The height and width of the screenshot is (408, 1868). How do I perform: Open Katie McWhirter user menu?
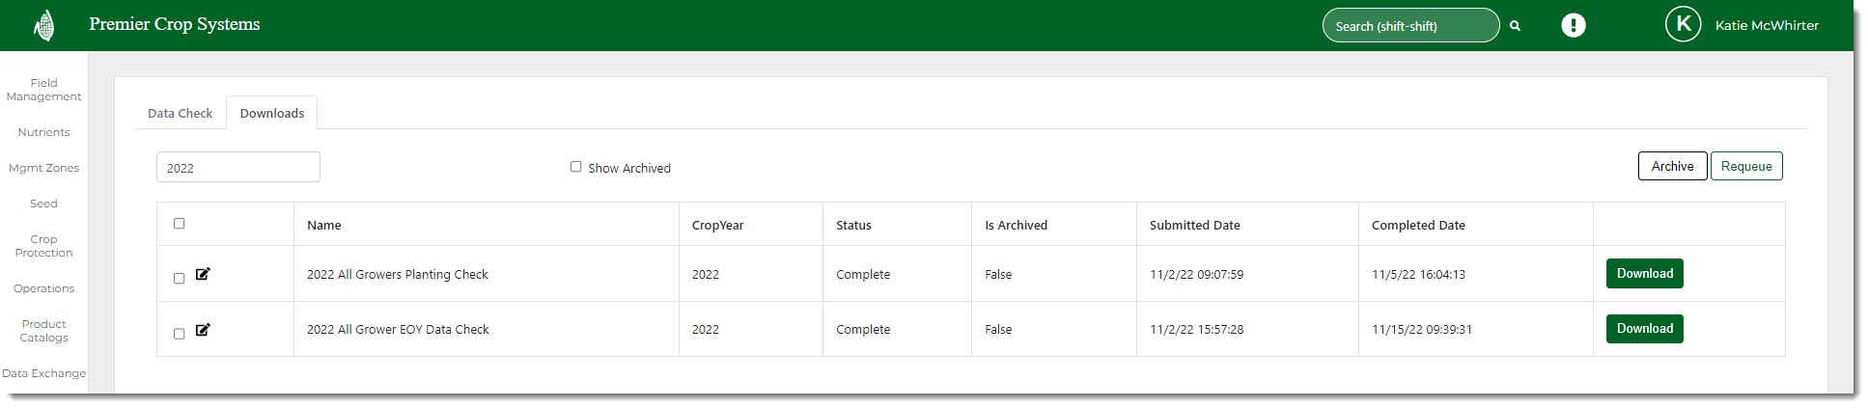[1767, 26]
